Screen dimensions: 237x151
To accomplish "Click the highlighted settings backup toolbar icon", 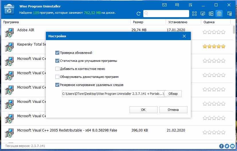I will [x=219, y=14].
